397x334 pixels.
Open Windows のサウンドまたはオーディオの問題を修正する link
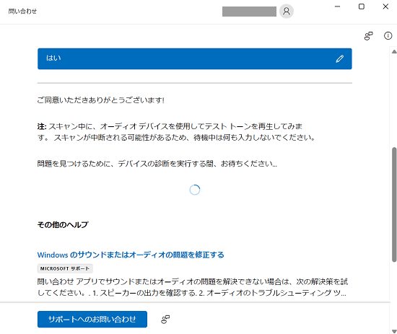tap(131, 255)
